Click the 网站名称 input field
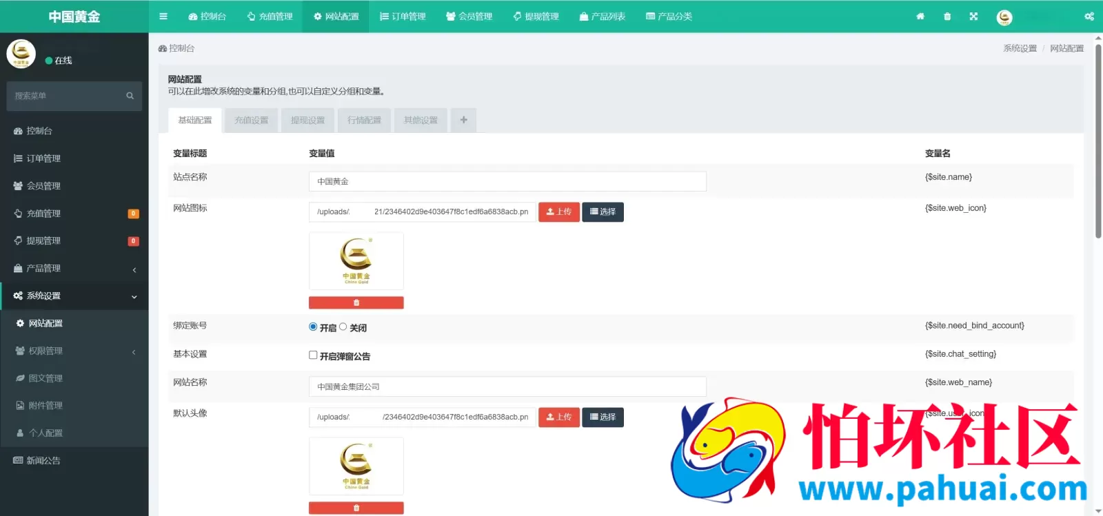The image size is (1103, 516). (507, 387)
